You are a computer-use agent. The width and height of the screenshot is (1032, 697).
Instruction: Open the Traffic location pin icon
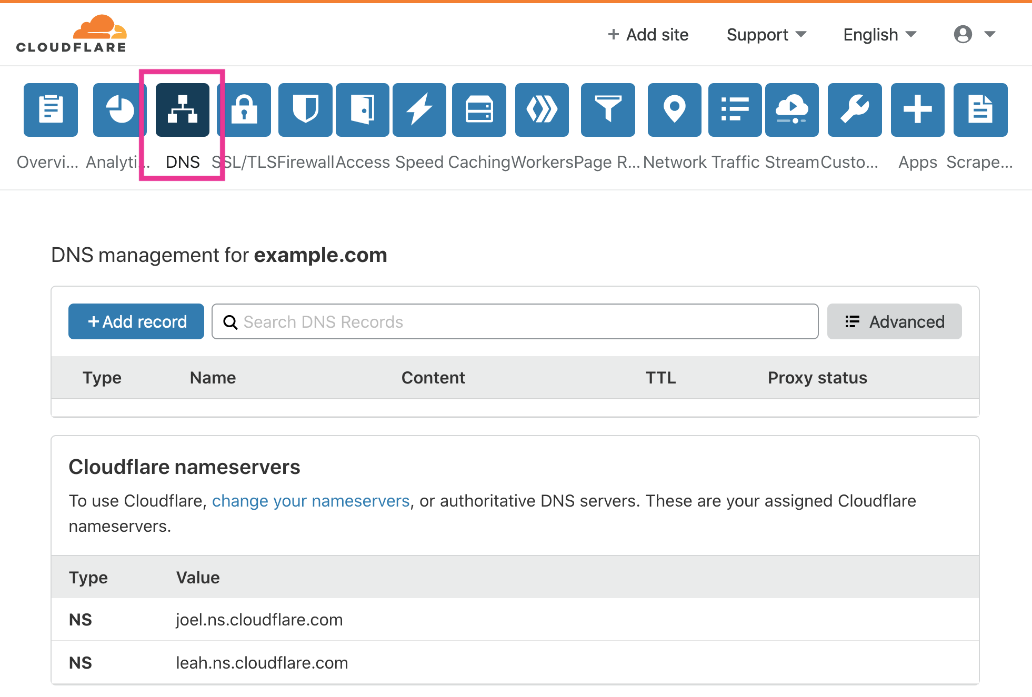click(674, 109)
